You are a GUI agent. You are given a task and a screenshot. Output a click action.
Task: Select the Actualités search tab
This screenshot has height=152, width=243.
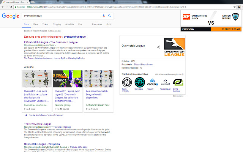click(x=69, y=24)
